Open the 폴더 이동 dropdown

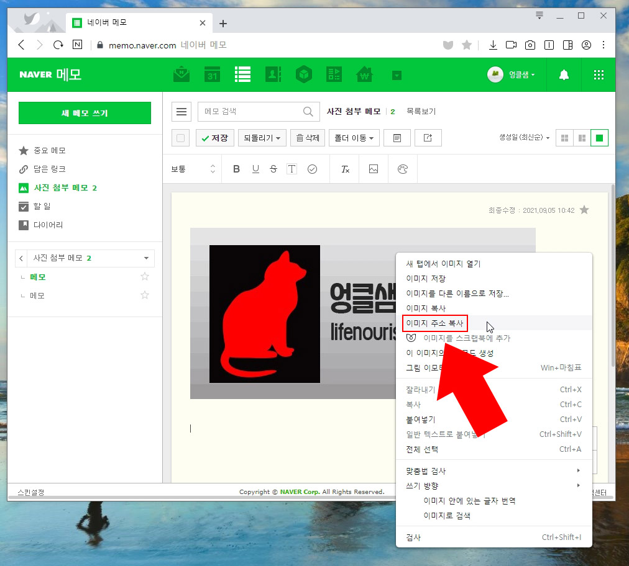click(354, 137)
